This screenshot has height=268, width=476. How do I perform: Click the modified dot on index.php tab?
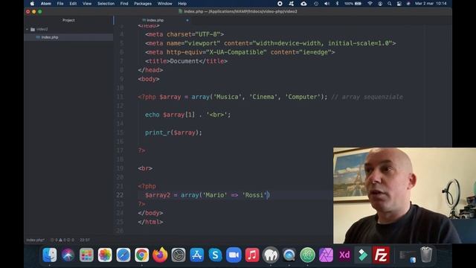click(x=187, y=20)
